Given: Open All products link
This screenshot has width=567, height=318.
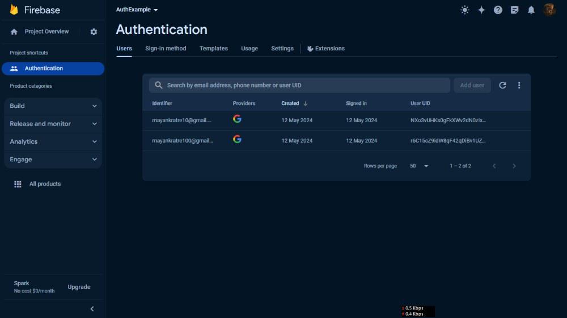Looking at the screenshot, I should (x=45, y=184).
